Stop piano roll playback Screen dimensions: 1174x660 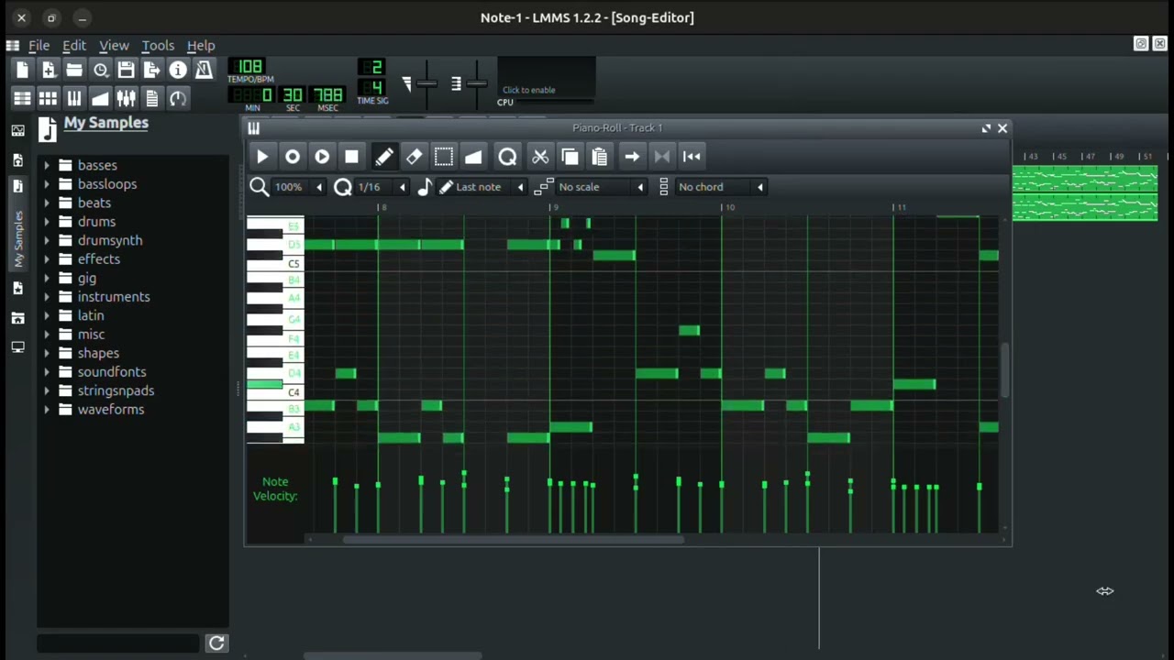click(x=351, y=157)
